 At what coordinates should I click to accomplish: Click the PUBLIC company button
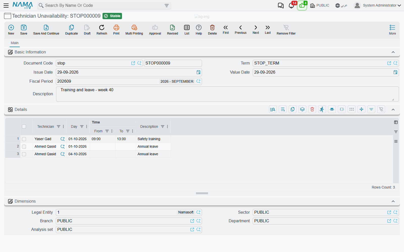point(320,5)
